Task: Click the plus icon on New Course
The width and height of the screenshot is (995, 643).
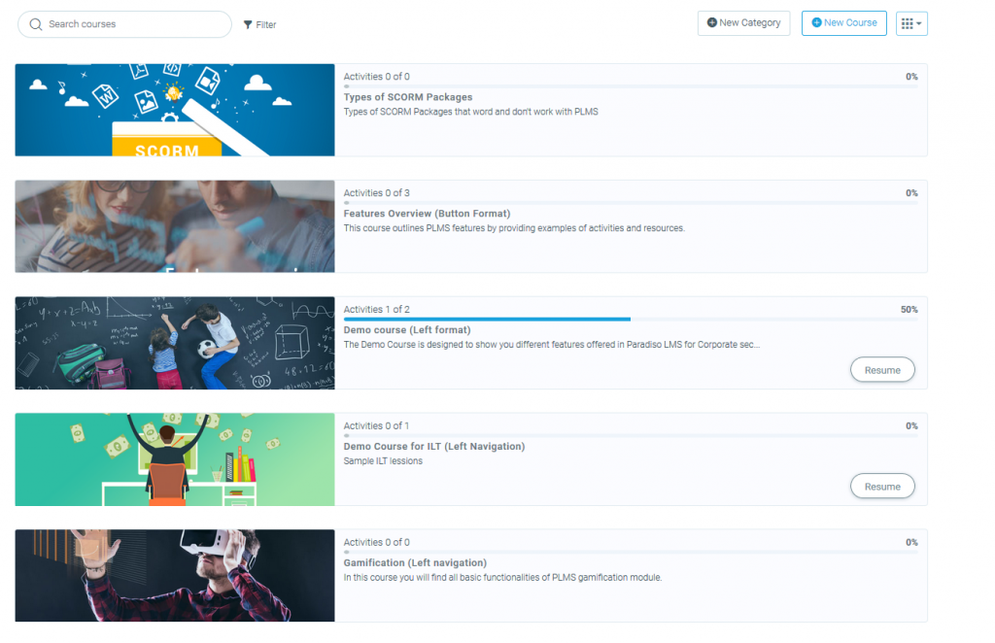Action: click(816, 23)
